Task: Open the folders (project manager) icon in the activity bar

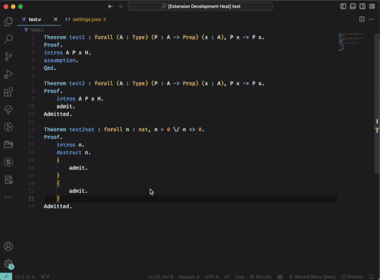Action: tap(8, 145)
